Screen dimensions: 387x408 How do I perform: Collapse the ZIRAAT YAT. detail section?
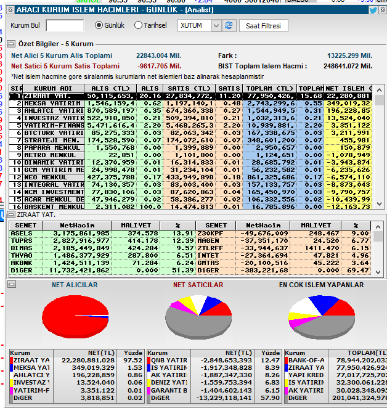tap(11, 214)
